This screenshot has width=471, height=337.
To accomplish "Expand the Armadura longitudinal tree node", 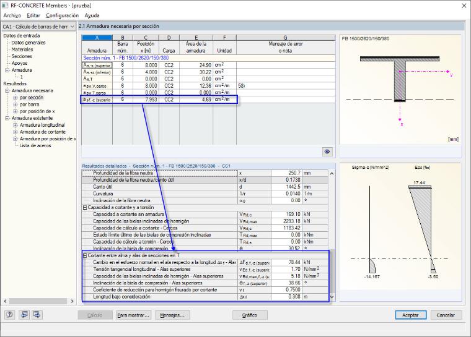I will [x=15, y=125].
